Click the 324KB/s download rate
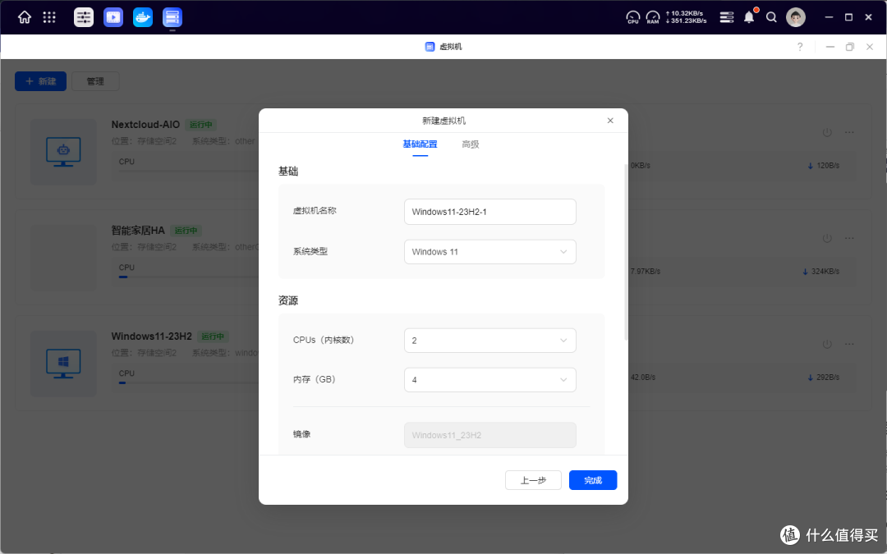Screen dimensions: 887x554 pyautogui.click(x=820, y=272)
